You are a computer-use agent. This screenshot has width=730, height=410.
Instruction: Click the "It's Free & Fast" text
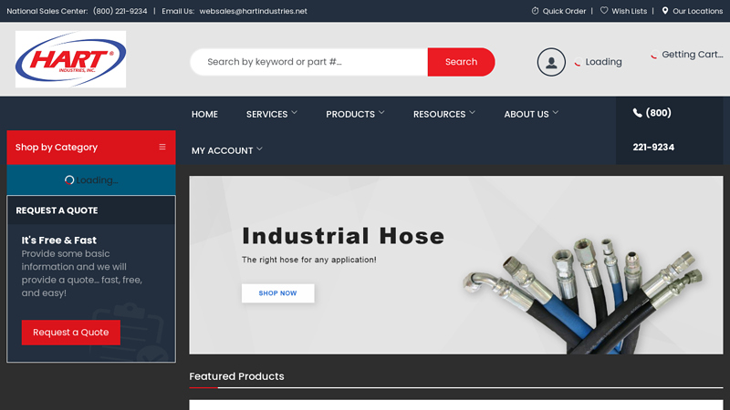click(x=58, y=241)
